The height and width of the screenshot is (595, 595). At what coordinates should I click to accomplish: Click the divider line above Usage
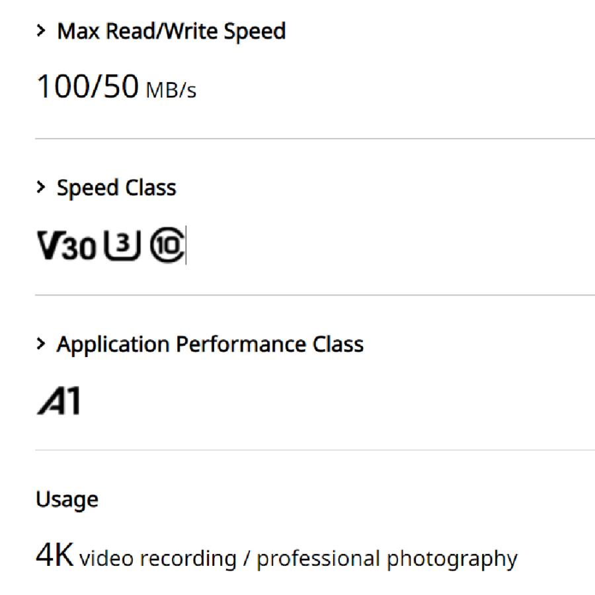point(315,450)
